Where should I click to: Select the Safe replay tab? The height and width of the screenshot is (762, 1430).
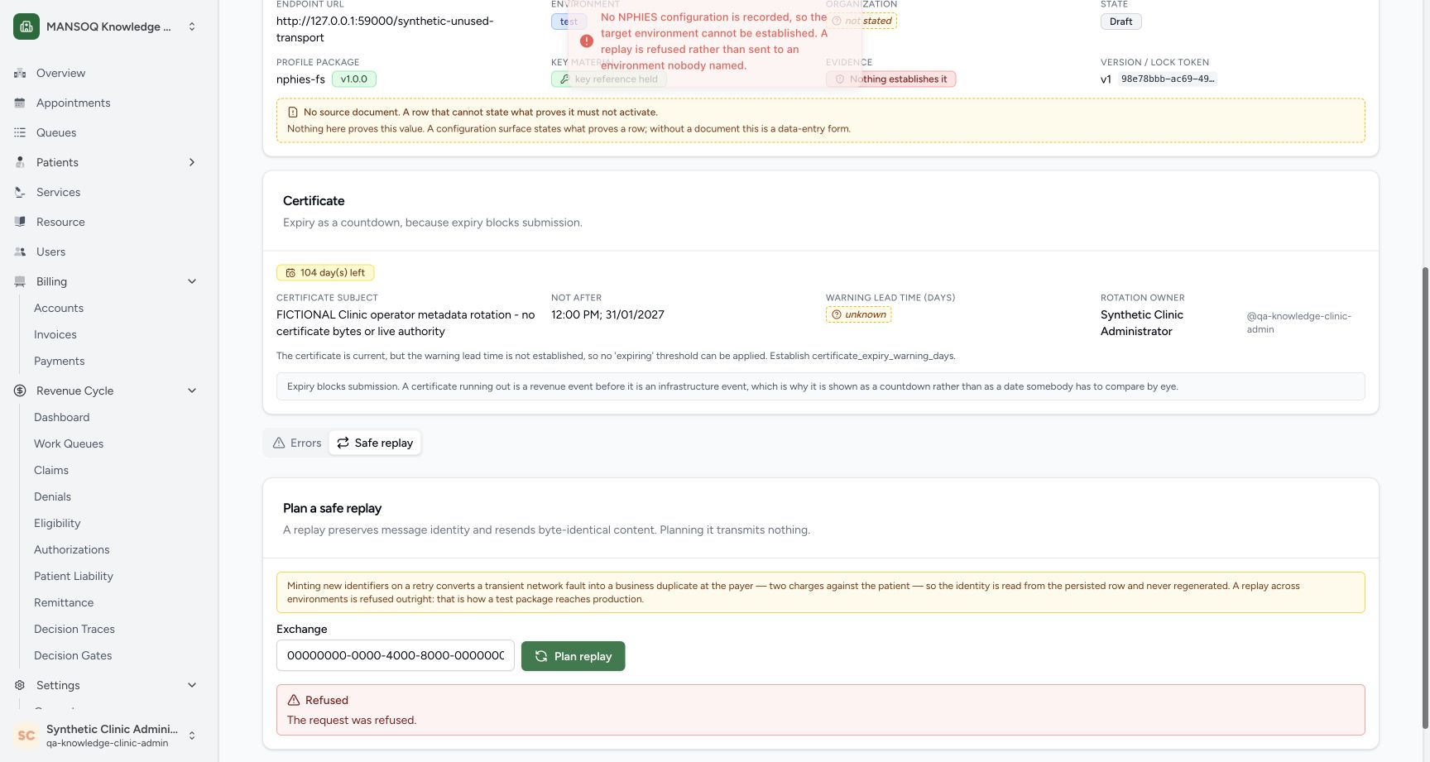(376, 443)
